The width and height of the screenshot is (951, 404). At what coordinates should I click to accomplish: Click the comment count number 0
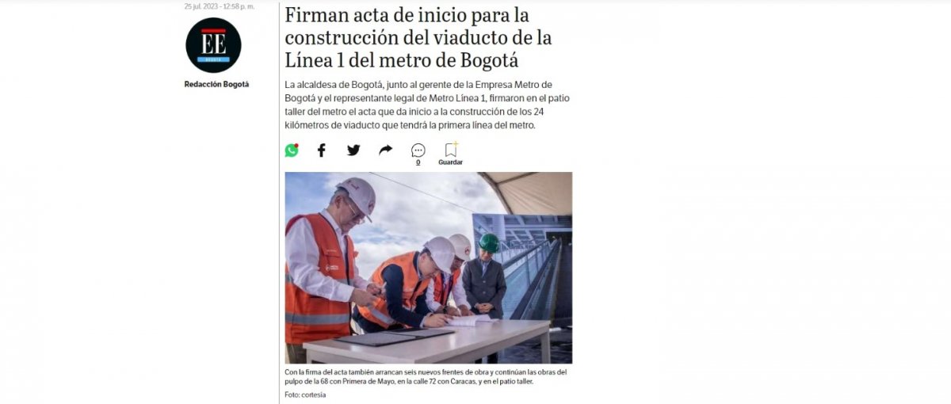click(x=418, y=162)
